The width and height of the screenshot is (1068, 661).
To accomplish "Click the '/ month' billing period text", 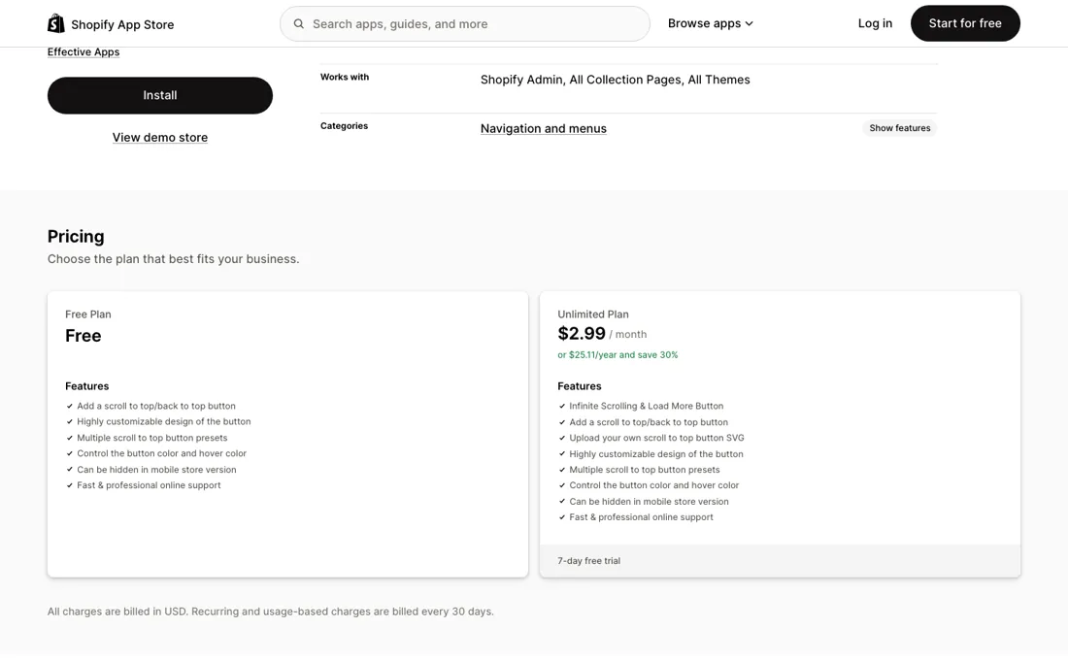I will pos(628,334).
